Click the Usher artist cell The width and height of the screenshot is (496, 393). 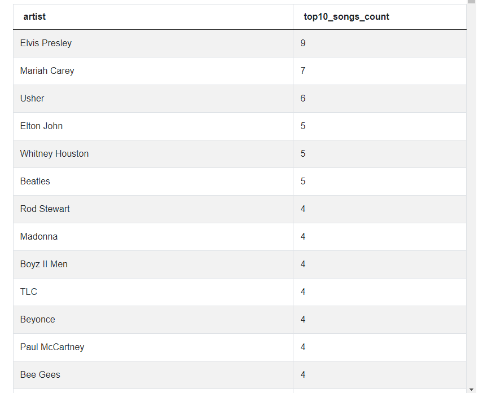32,98
